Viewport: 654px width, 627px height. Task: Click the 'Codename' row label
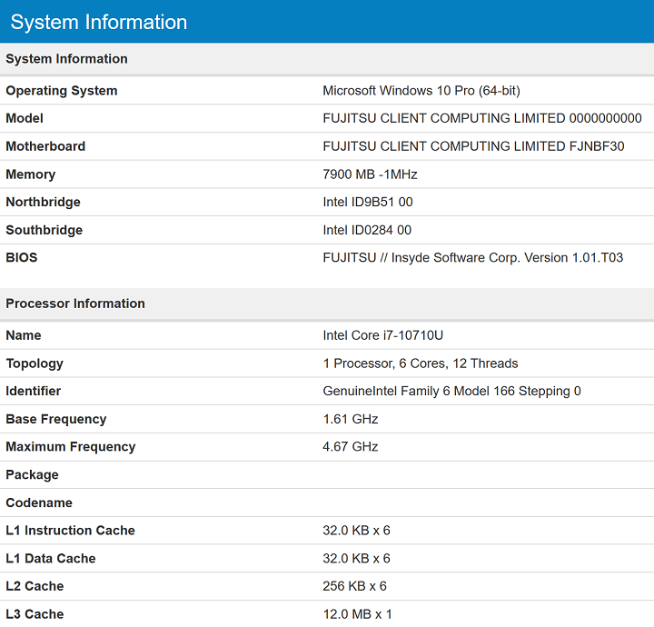click(x=39, y=503)
